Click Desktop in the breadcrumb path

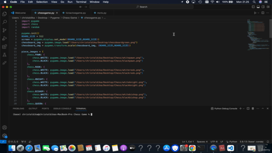pyautogui.click(x=42, y=18)
